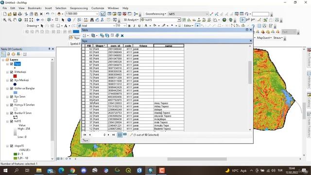Click the dark blue İlçe Merkezi point symbol

point(15,84)
